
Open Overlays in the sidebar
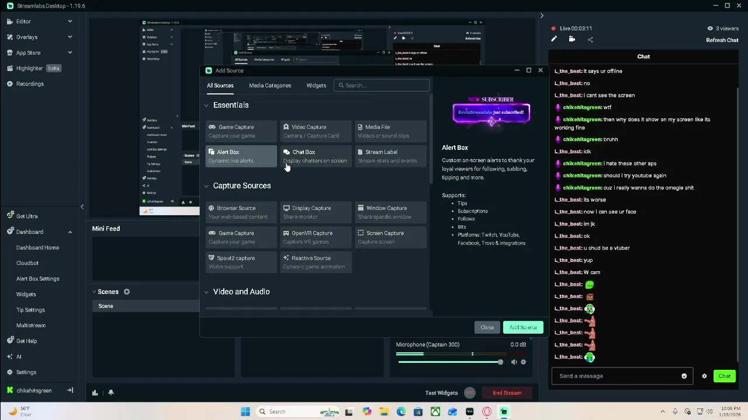coord(26,37)
